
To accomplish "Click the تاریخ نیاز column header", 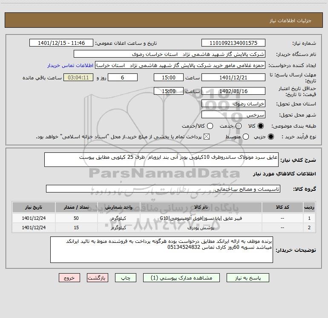I will tap(34, 207).
